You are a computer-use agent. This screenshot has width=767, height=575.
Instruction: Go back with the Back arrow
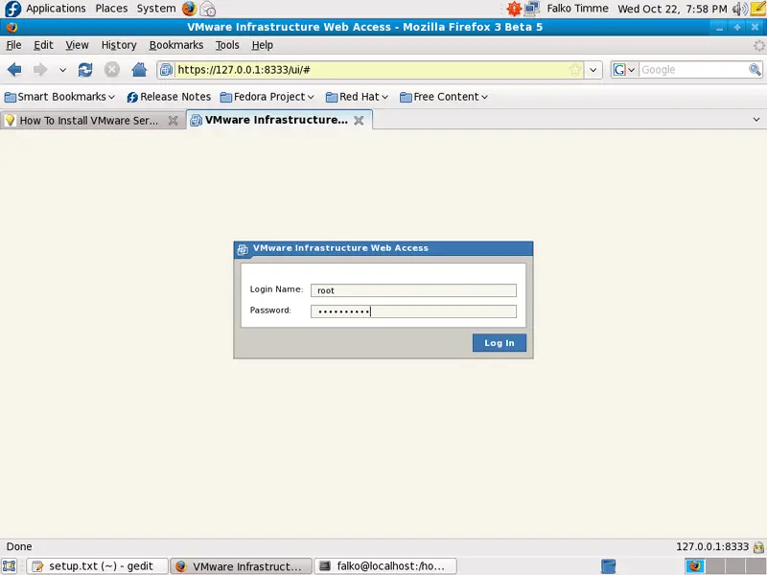(14, 70)
